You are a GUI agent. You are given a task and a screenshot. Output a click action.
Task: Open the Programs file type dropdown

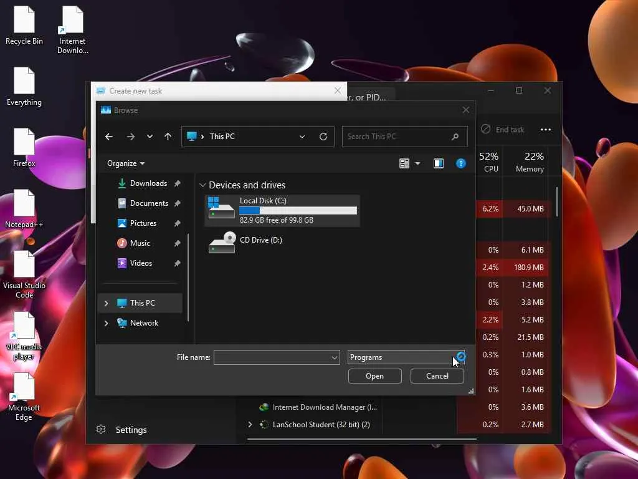tap(406, 357)
